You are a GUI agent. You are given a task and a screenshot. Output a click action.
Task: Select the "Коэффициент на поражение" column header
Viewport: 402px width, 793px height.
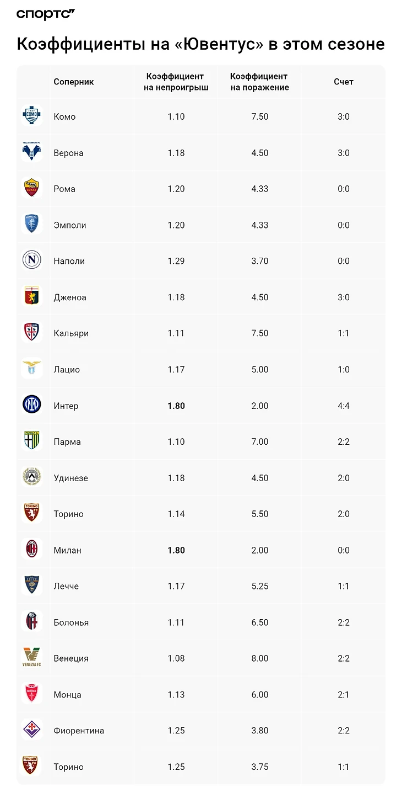259,82
